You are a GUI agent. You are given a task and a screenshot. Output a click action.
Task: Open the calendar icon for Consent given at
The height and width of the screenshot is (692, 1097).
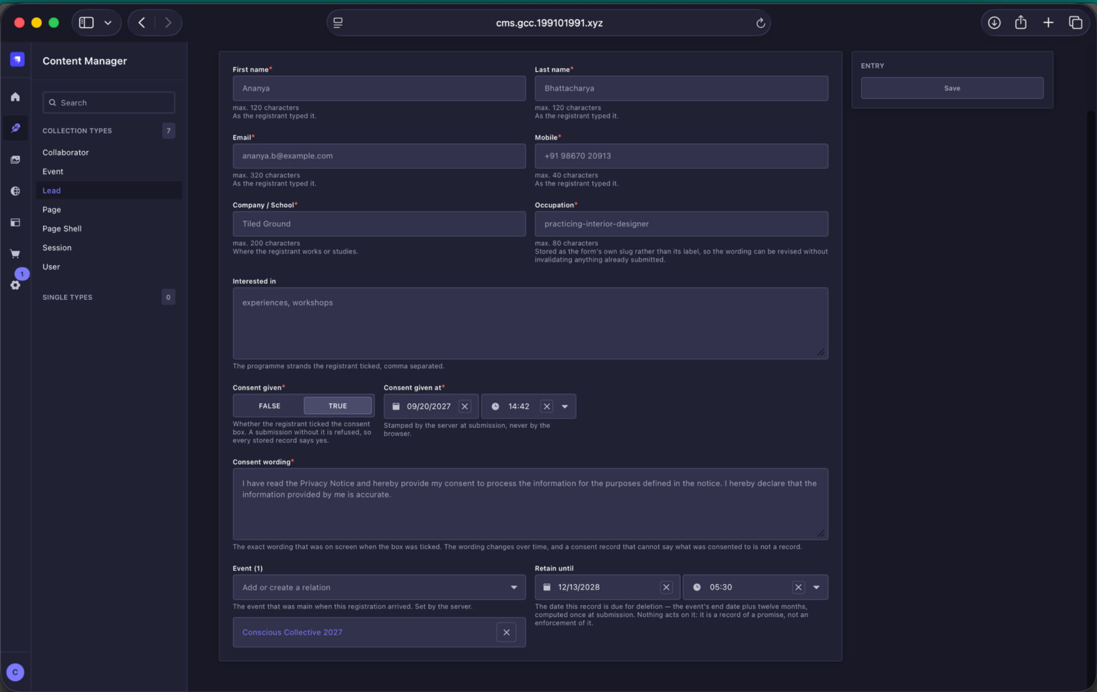pyautogui.click(x=396, y=406)
